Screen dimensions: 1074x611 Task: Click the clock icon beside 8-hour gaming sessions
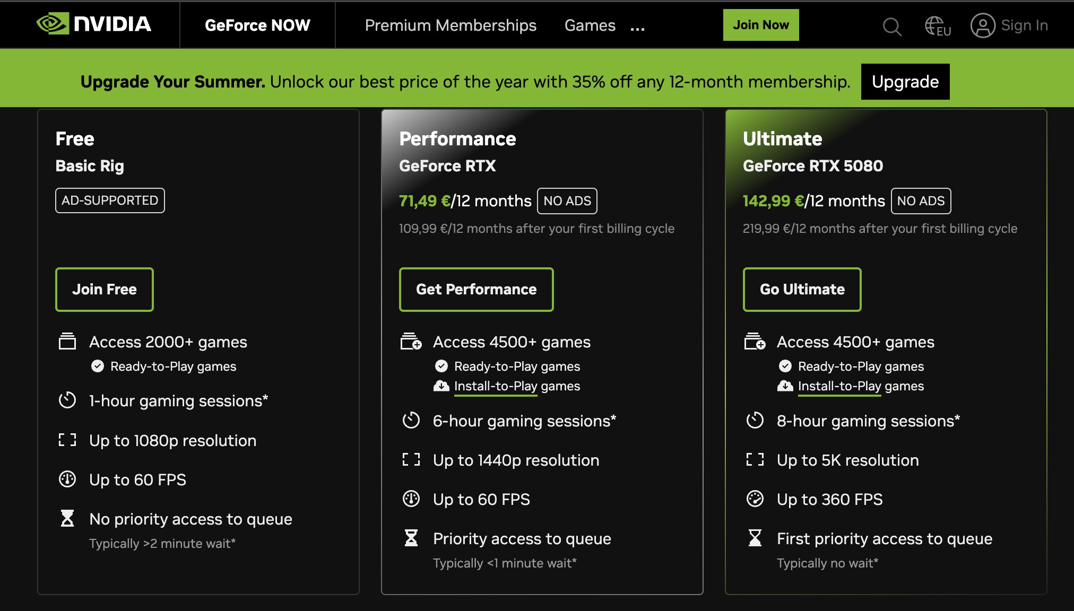[755, 420]
